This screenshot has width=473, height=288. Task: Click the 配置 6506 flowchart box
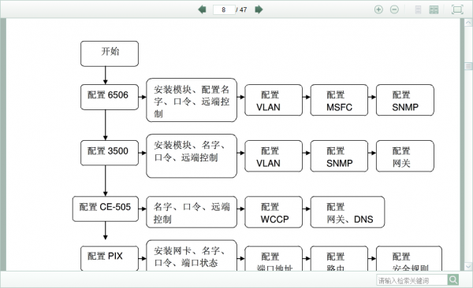(110, 97)
